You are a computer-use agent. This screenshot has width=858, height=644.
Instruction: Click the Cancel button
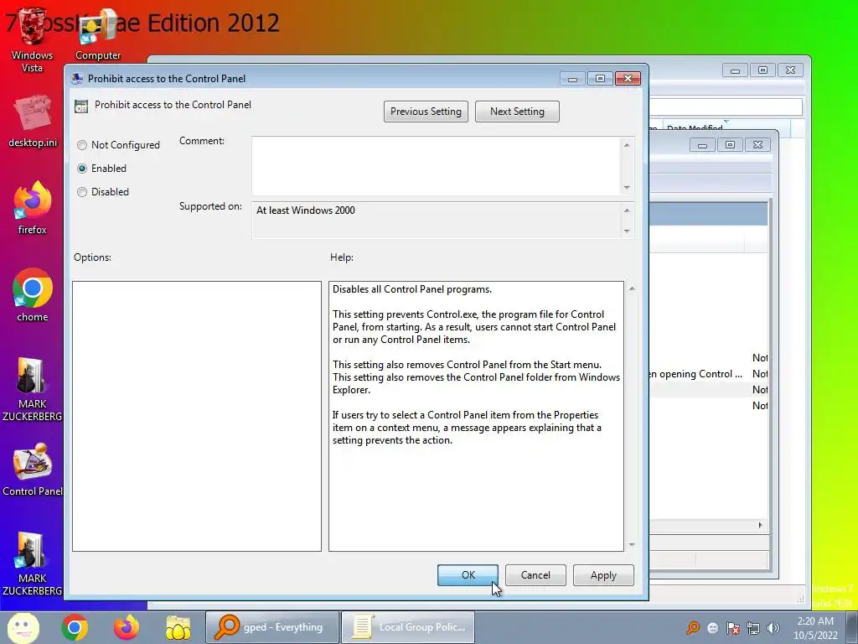535,575
